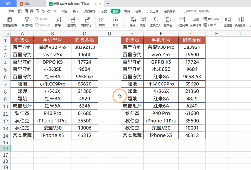The width and height of the screenshot is (251, 170).
Task: Add a new document tab
Action: (108, 4)
